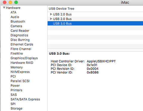Select the USB 3.0 Bus row
The width and height of the screenshot is (143, 111).
(x=95, y=24)
